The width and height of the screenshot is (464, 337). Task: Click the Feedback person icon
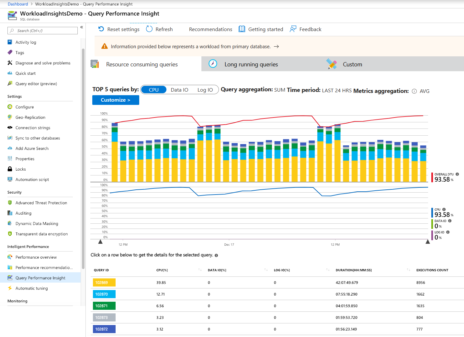coord(293,29)
